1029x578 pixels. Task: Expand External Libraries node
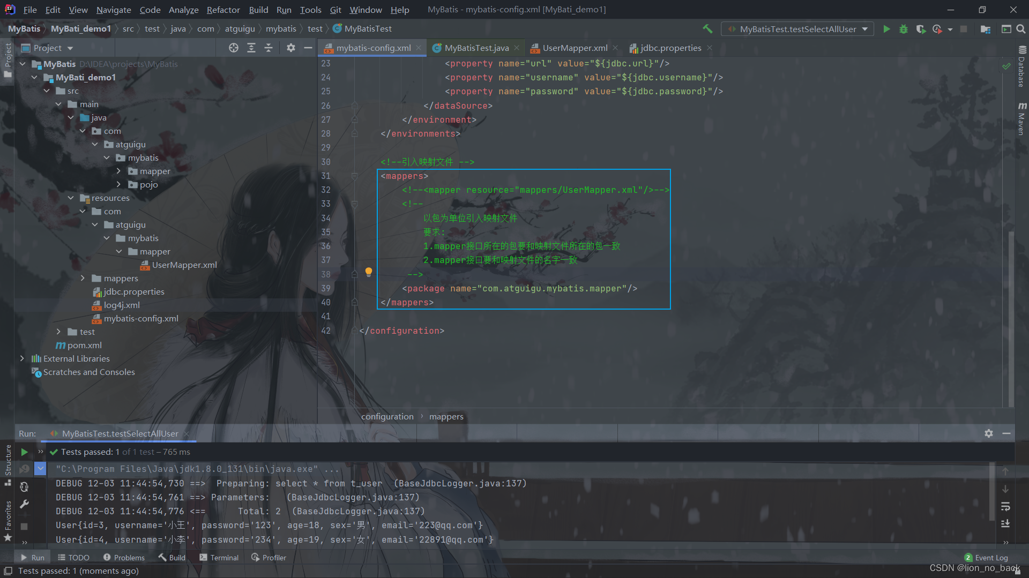click(x=22, y=358)
